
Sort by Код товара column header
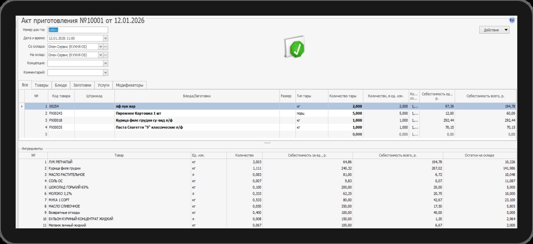coord(61,96)
